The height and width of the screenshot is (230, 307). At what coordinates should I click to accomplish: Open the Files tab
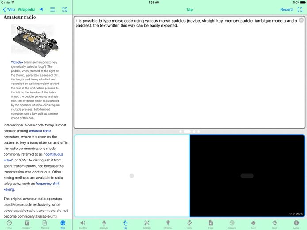[x=211, y=225]
